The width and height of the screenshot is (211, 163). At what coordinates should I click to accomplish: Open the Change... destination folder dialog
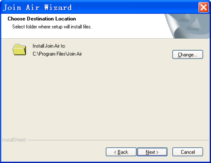click(x=188, y=55)
